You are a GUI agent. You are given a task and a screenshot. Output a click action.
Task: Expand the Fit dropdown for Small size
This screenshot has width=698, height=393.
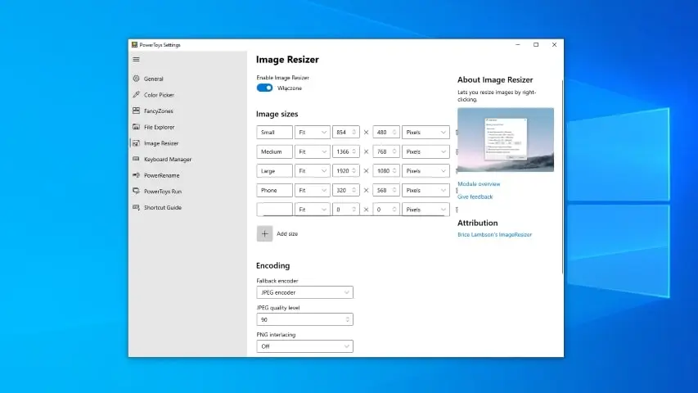[312, 132]
